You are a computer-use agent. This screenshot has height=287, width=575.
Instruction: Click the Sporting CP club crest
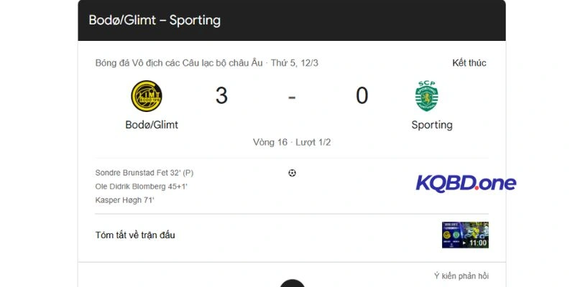(x=426, y=96)
